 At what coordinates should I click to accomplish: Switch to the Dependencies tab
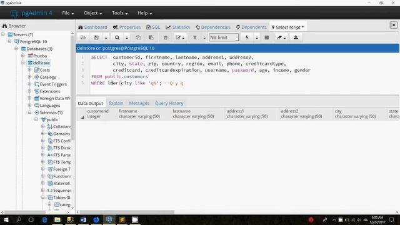tap(213, 27)
